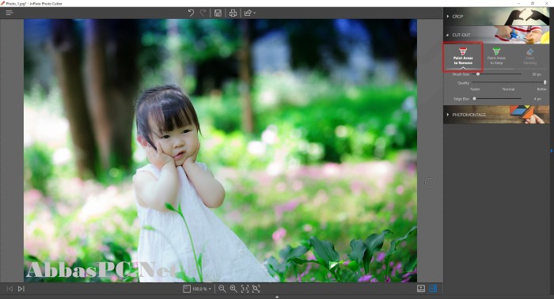The image size is (554, 299).
Task: Open the 100.0% zoom level dropdown
Action: coord(202,289)
